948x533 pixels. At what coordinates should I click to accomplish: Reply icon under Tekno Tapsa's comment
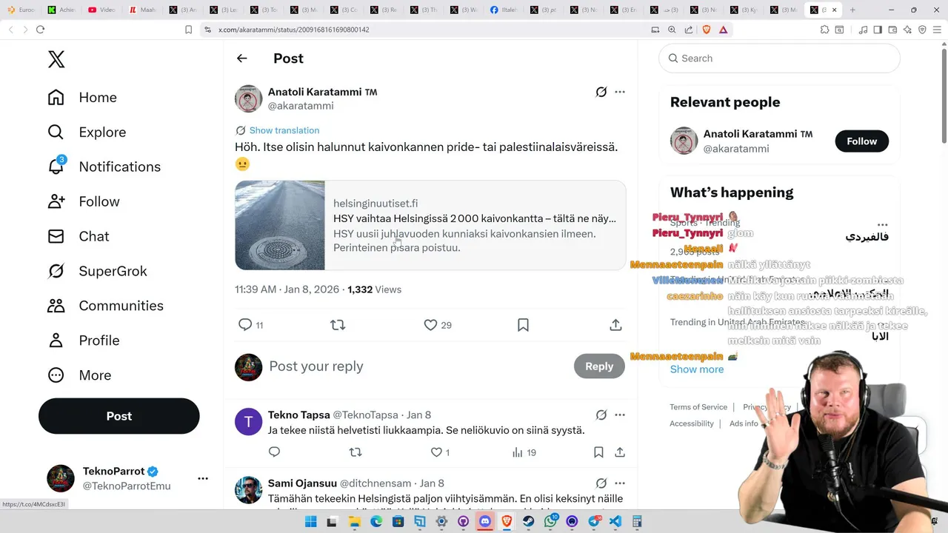click(x=274, y=452)
